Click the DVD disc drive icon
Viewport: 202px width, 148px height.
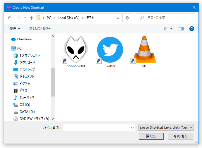[x=16, y=119]
